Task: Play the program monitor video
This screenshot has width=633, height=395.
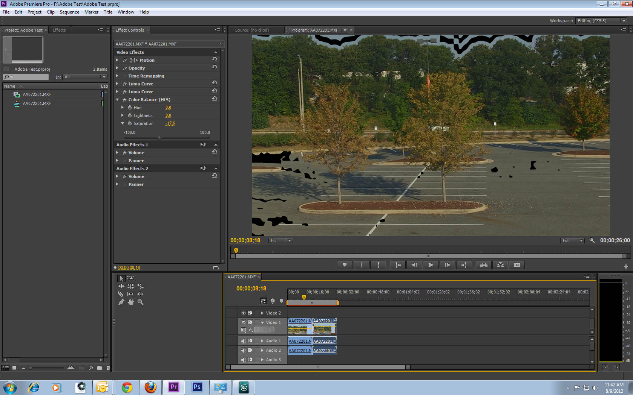Action: point(431,265)
